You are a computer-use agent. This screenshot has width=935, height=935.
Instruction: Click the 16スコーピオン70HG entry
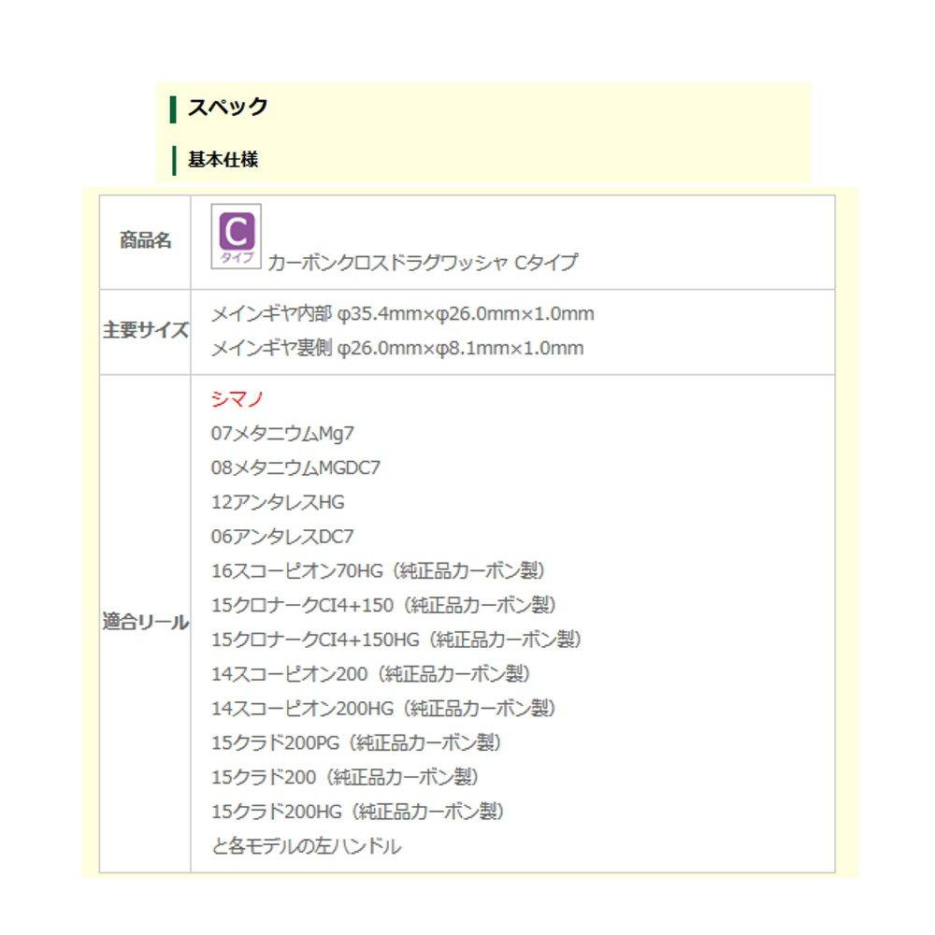pos(378,571)
